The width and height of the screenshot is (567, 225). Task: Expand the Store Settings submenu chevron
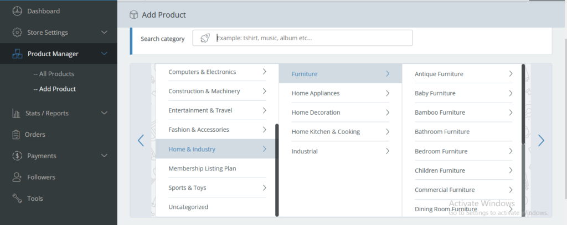point(104,33)
